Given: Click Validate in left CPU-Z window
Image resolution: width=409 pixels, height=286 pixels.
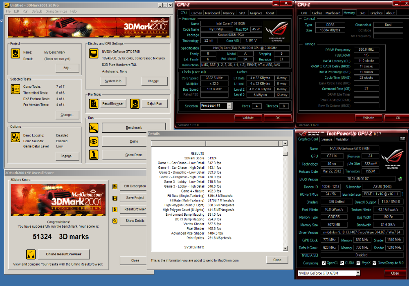Looking at the screenshot, I should click(x=248, y=118).
